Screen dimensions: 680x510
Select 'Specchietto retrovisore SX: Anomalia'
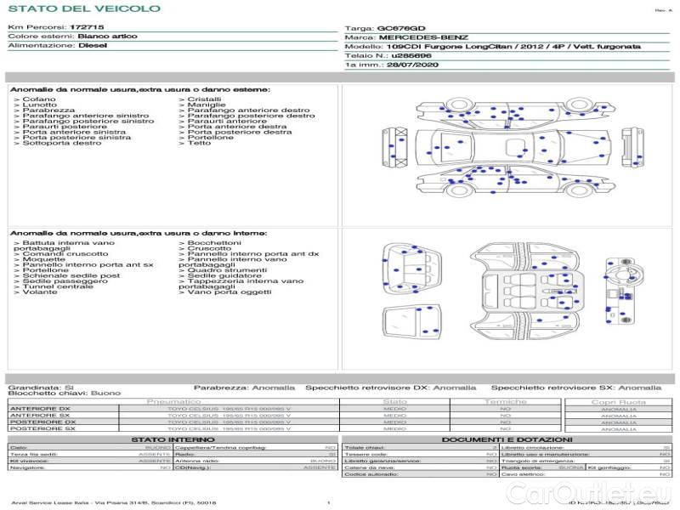pyautogui.click(x=576, y=388)
